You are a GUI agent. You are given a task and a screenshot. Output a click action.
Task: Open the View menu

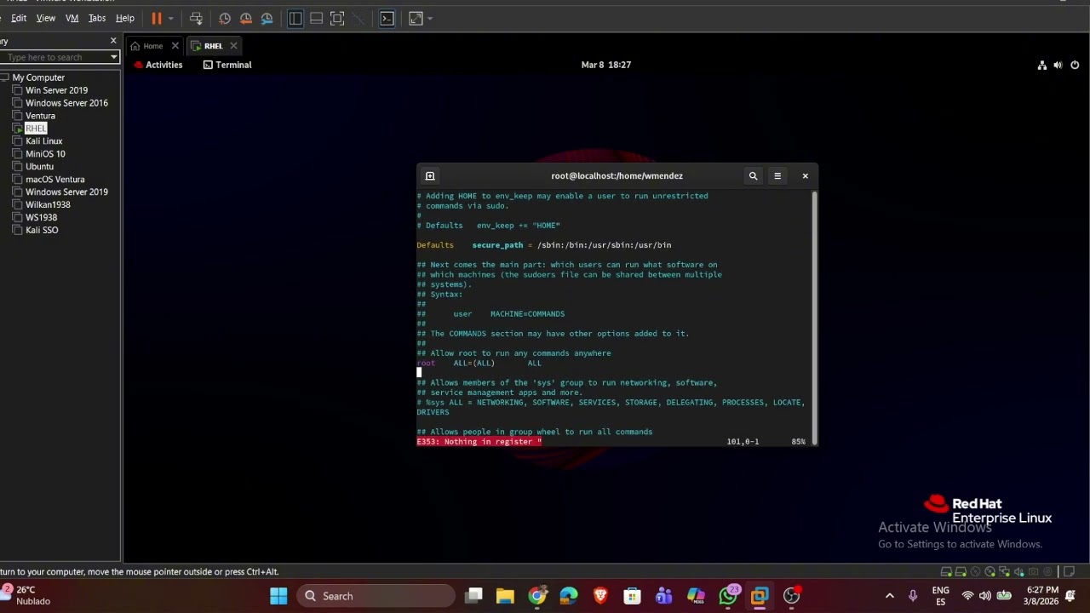(46, 18)
